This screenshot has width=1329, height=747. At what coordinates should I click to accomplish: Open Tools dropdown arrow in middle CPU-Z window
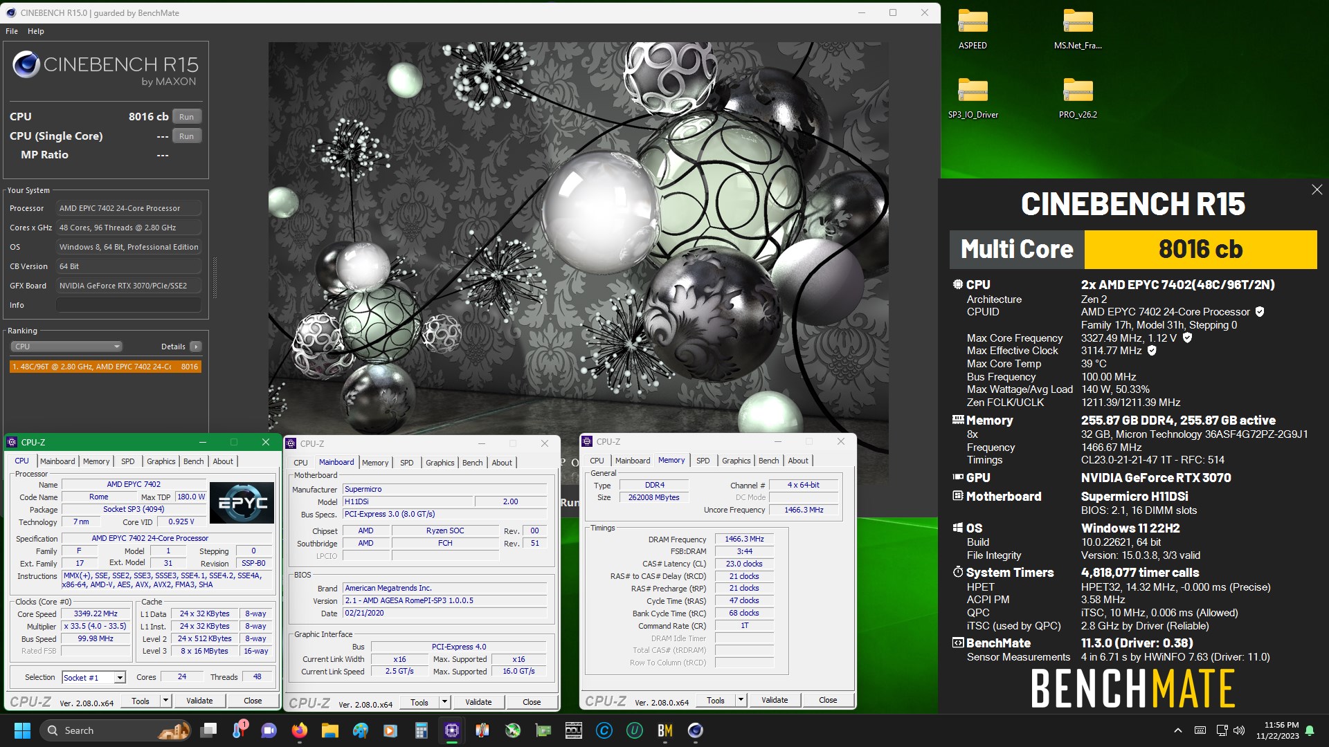click(x=444, y=702)
